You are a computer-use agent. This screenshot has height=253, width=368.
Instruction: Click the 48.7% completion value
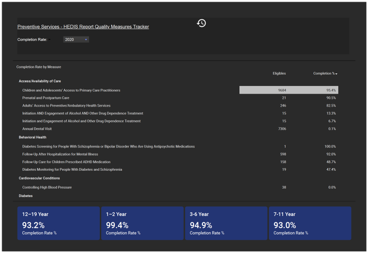click(x=331, y=162)
